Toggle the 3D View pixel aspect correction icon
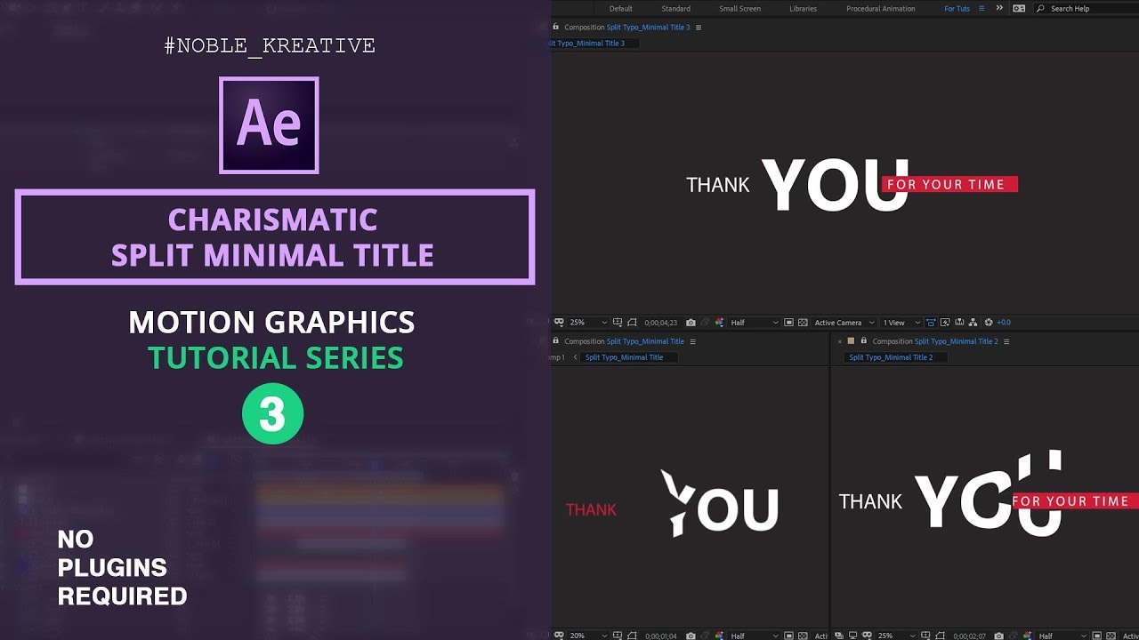 (930, 322)
